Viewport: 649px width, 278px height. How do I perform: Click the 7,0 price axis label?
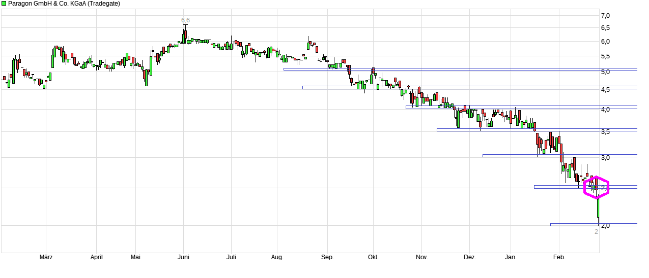click(605, 15)
